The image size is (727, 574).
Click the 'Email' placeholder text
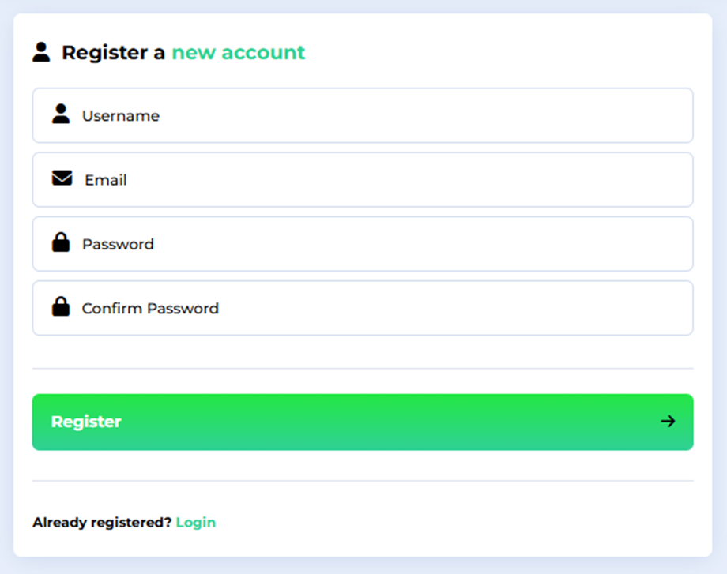pos(106,180)
